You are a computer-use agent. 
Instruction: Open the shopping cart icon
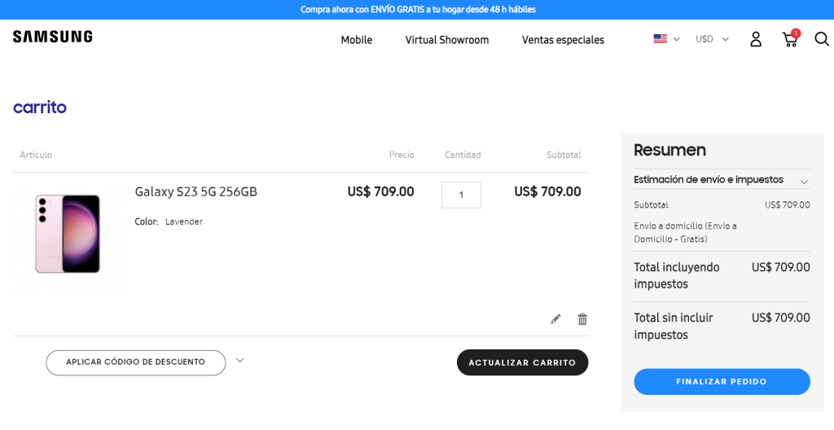pyautogui.click(x=790, y=39)
